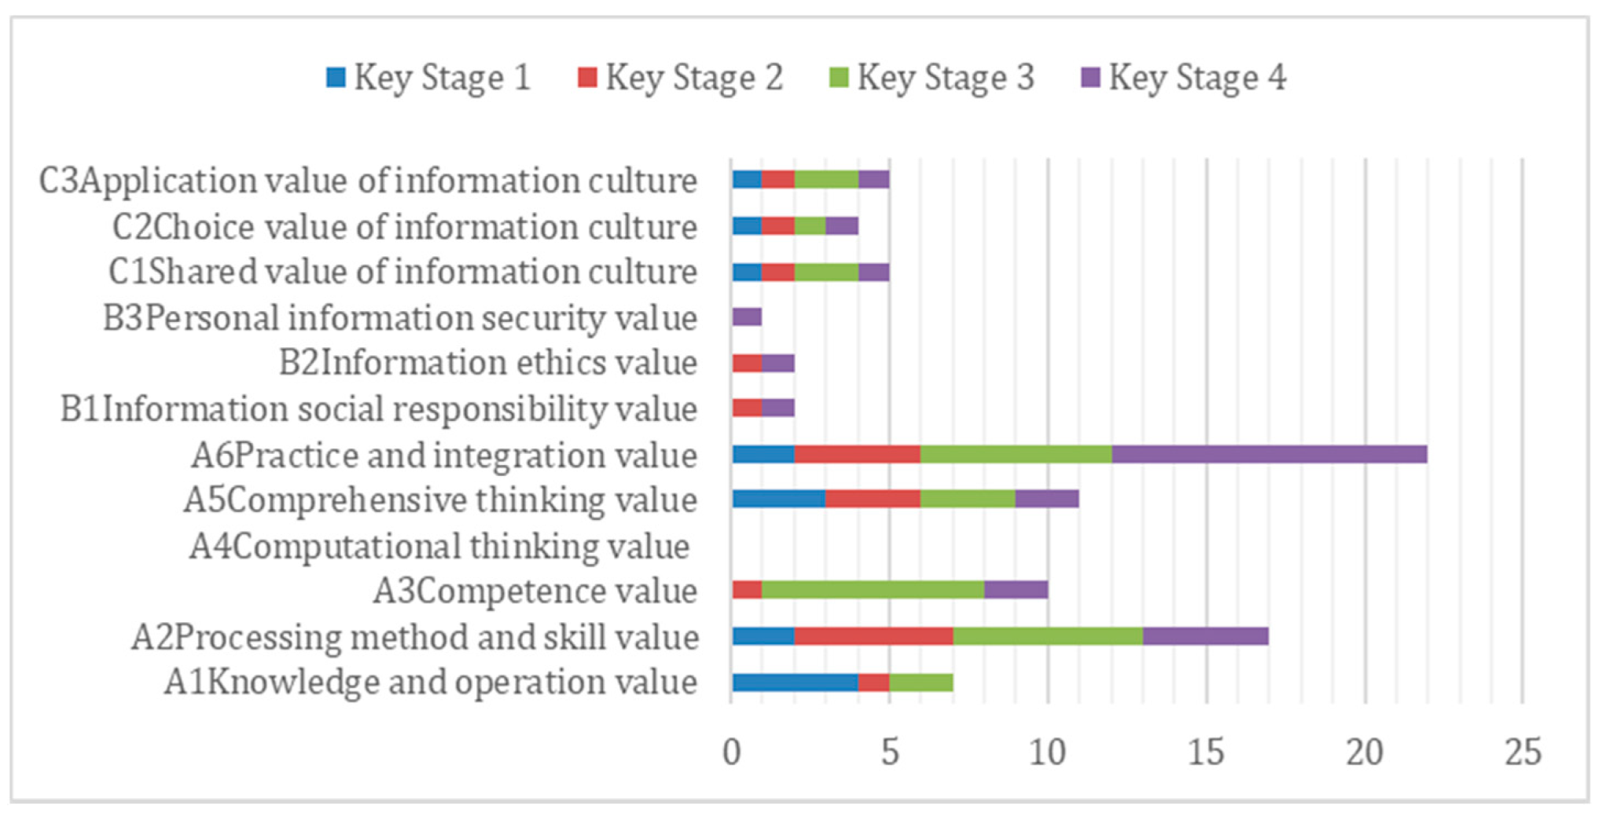Click the green Key Stage 3 legend swatch

point(839,78)
